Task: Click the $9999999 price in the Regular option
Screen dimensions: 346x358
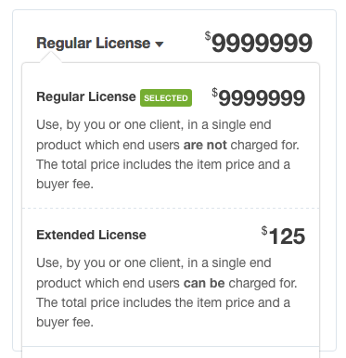Action: point(259,97)
